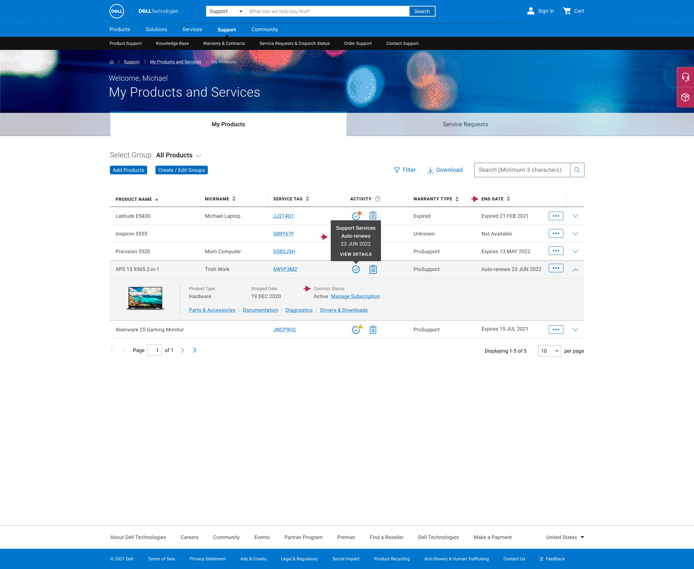Sort by Nickname column arrows

[234, 199]
